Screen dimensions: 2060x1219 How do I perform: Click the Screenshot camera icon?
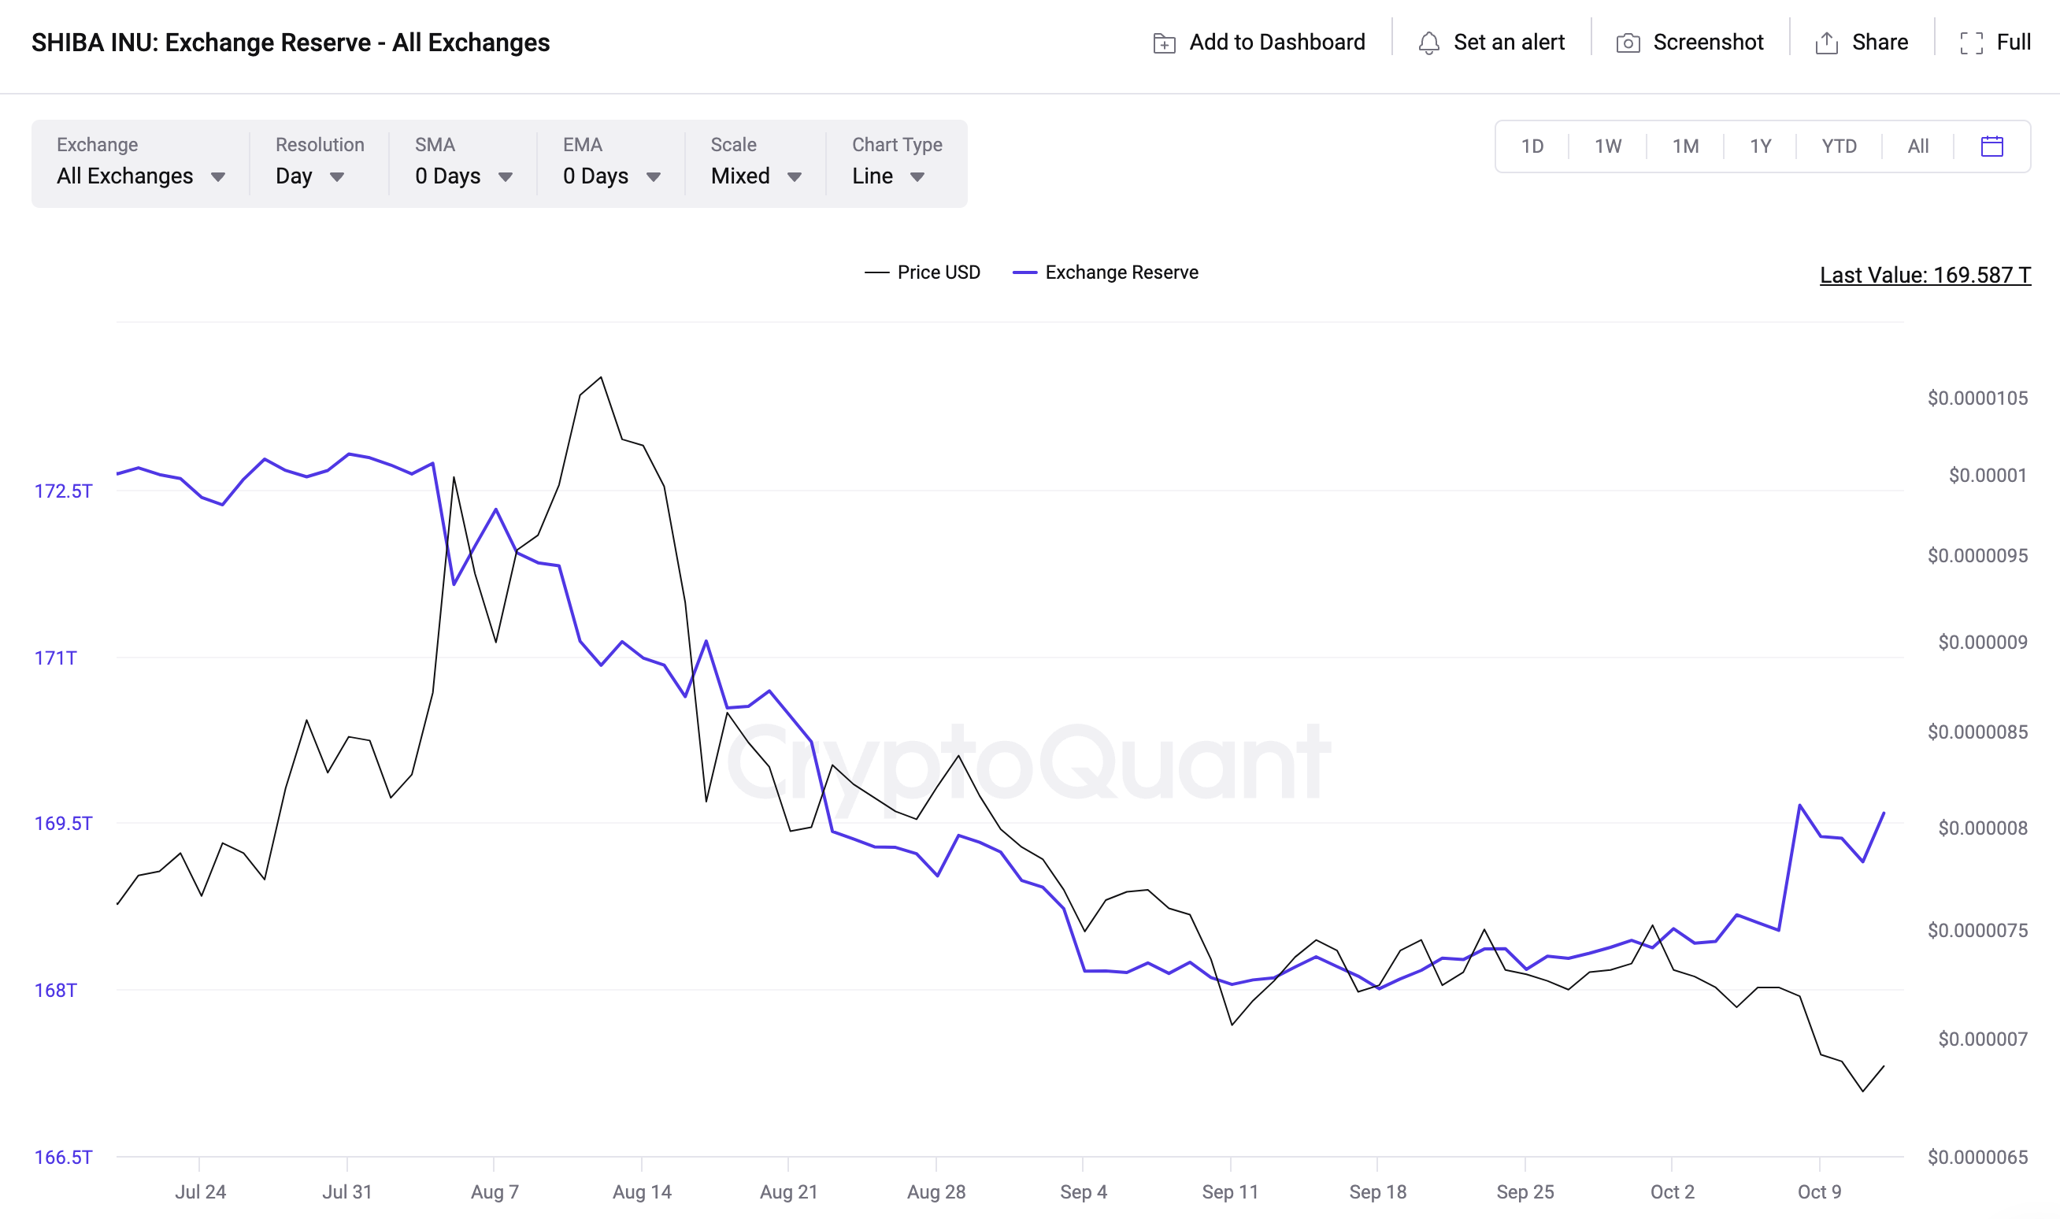1628,43
